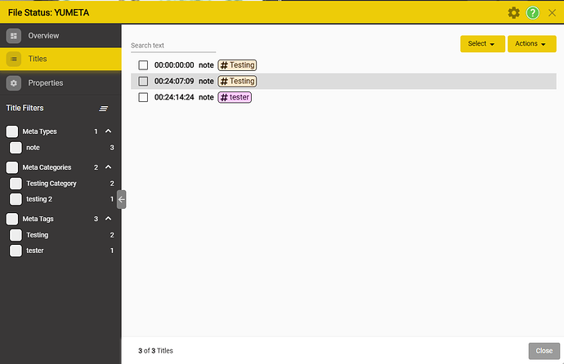Switch to the Overview tab
The width and height of the screenshot is (564, 364).
pos(43,36)
